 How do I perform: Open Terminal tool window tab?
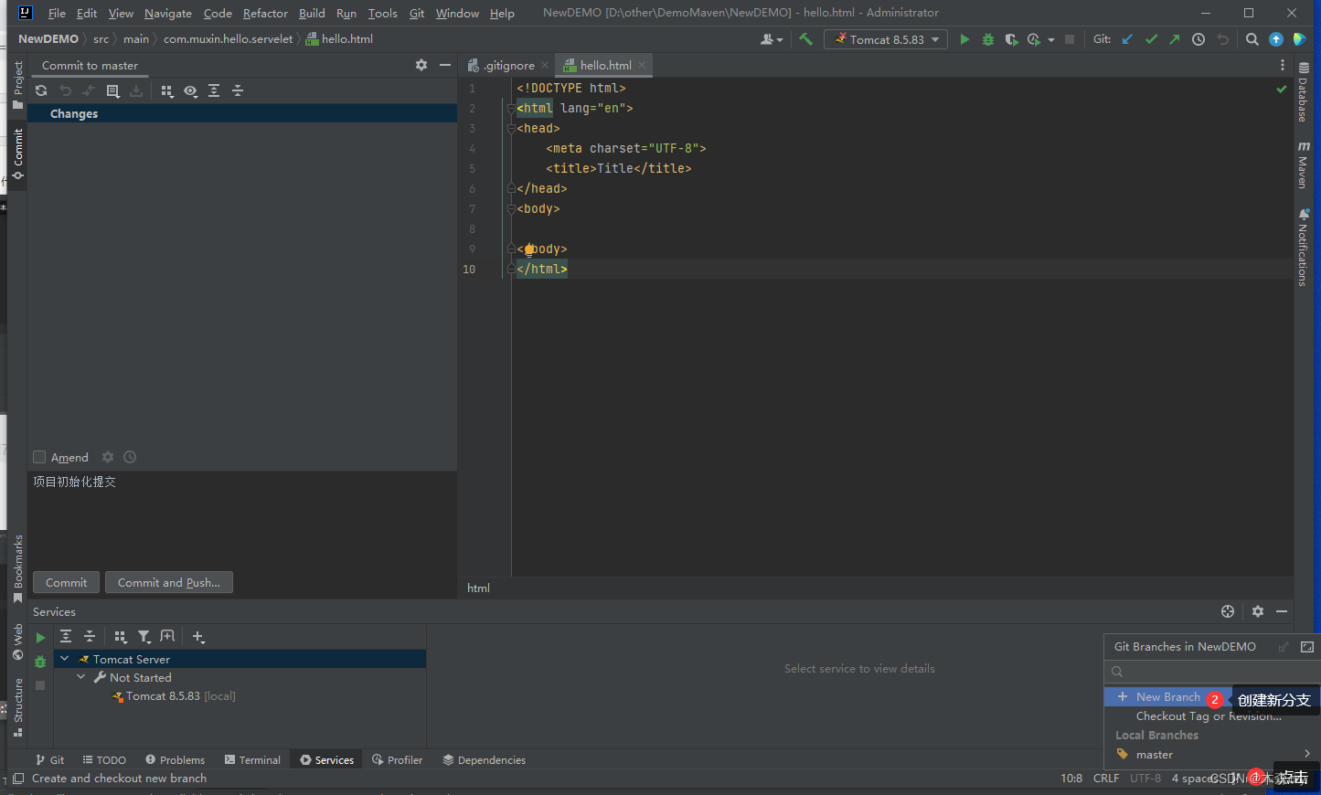(x=253, y=759)
